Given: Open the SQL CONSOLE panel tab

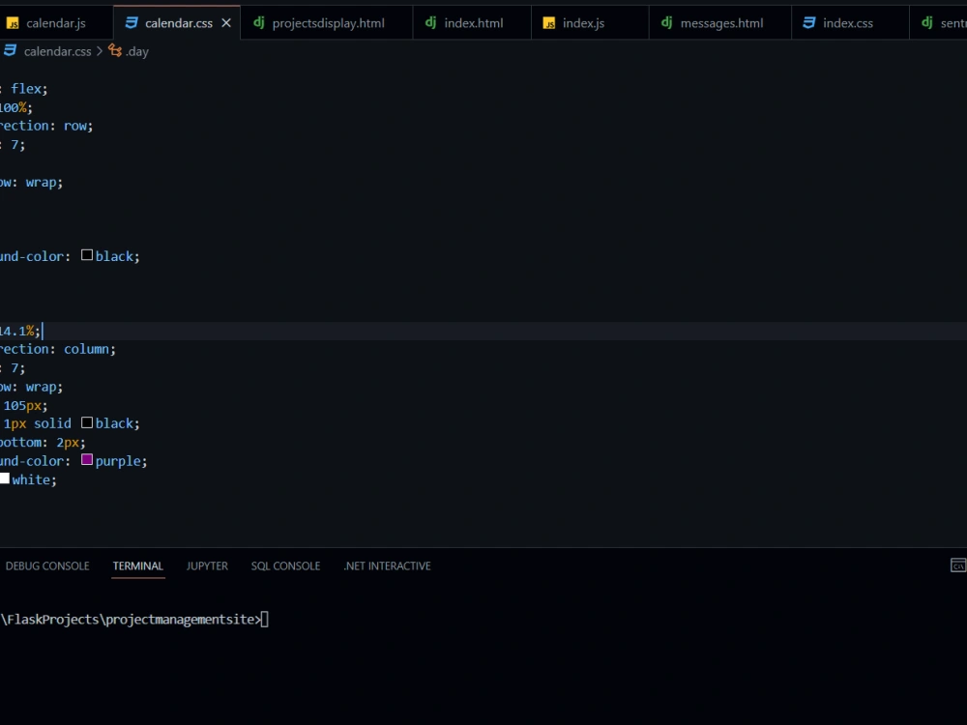Looking at the screenshot, I should [x=285, y=565].
